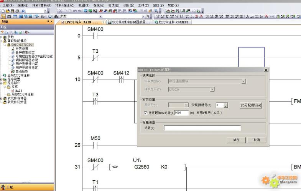
Task: Select the MAIN program in the tree
Action: pyautogui.click(x=19, y=91)
